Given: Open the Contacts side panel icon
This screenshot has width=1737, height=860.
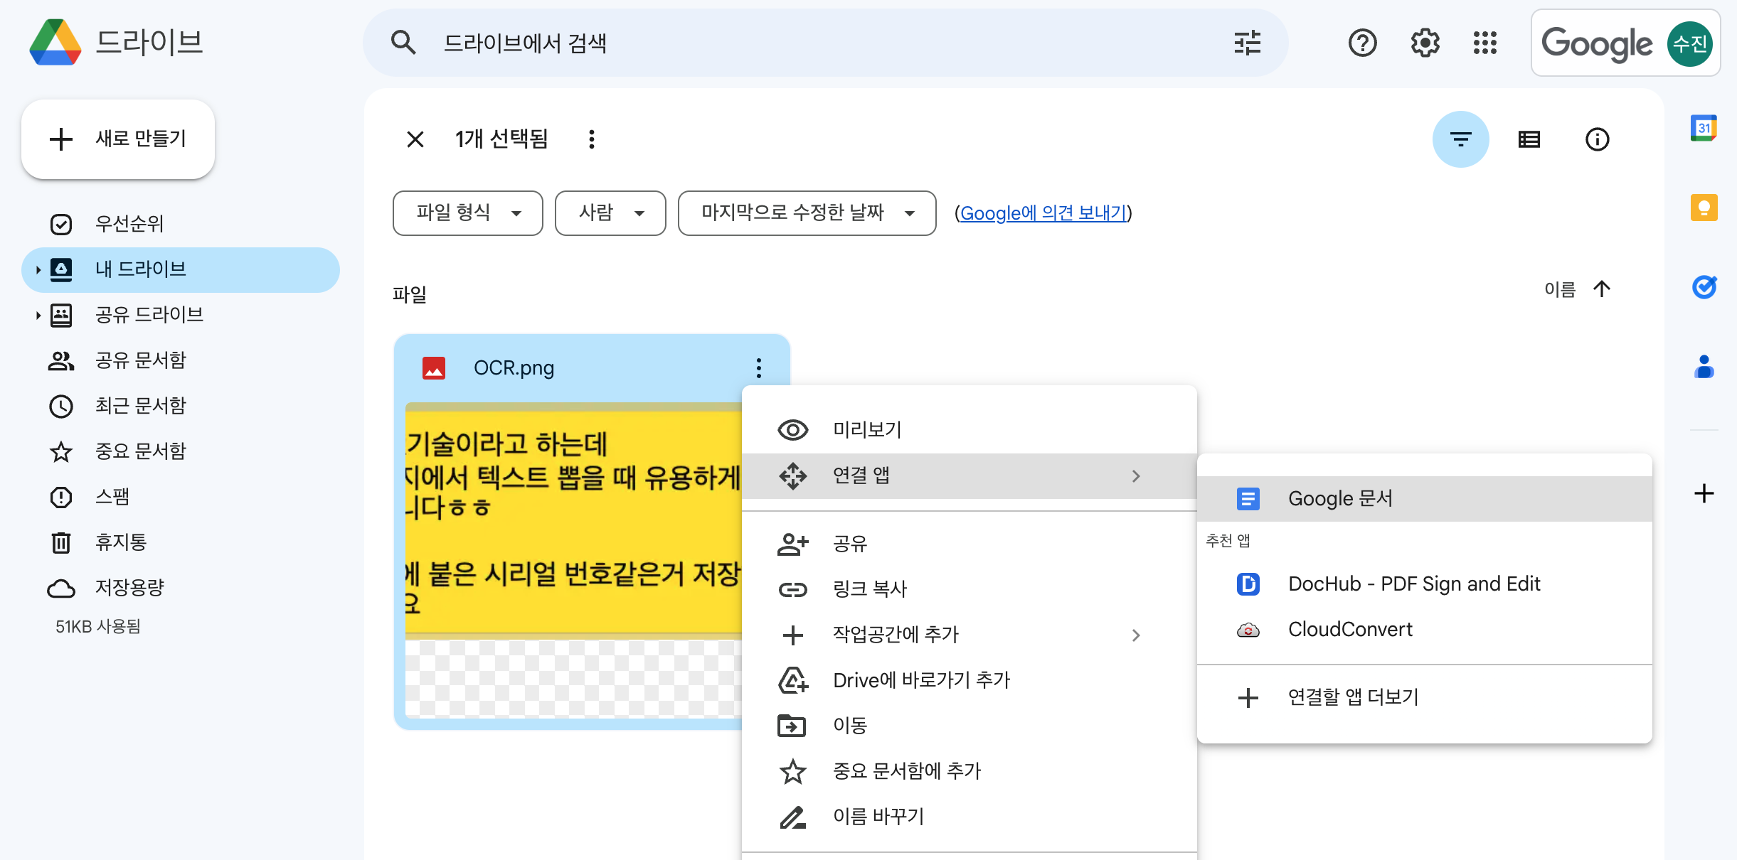Looking at the screenshot, I should tap(1704, 367).
